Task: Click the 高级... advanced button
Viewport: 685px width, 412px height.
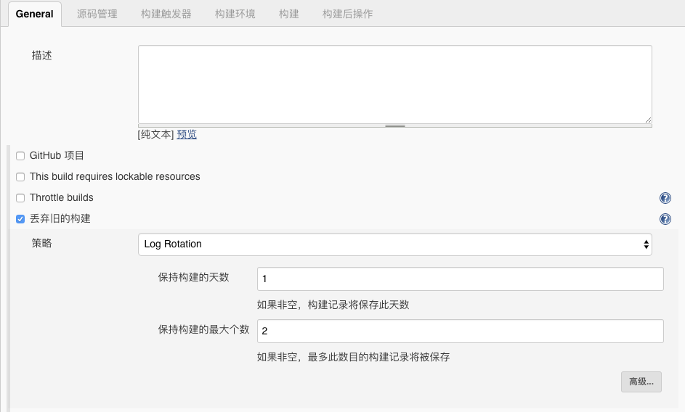Action: coord(641,382)
